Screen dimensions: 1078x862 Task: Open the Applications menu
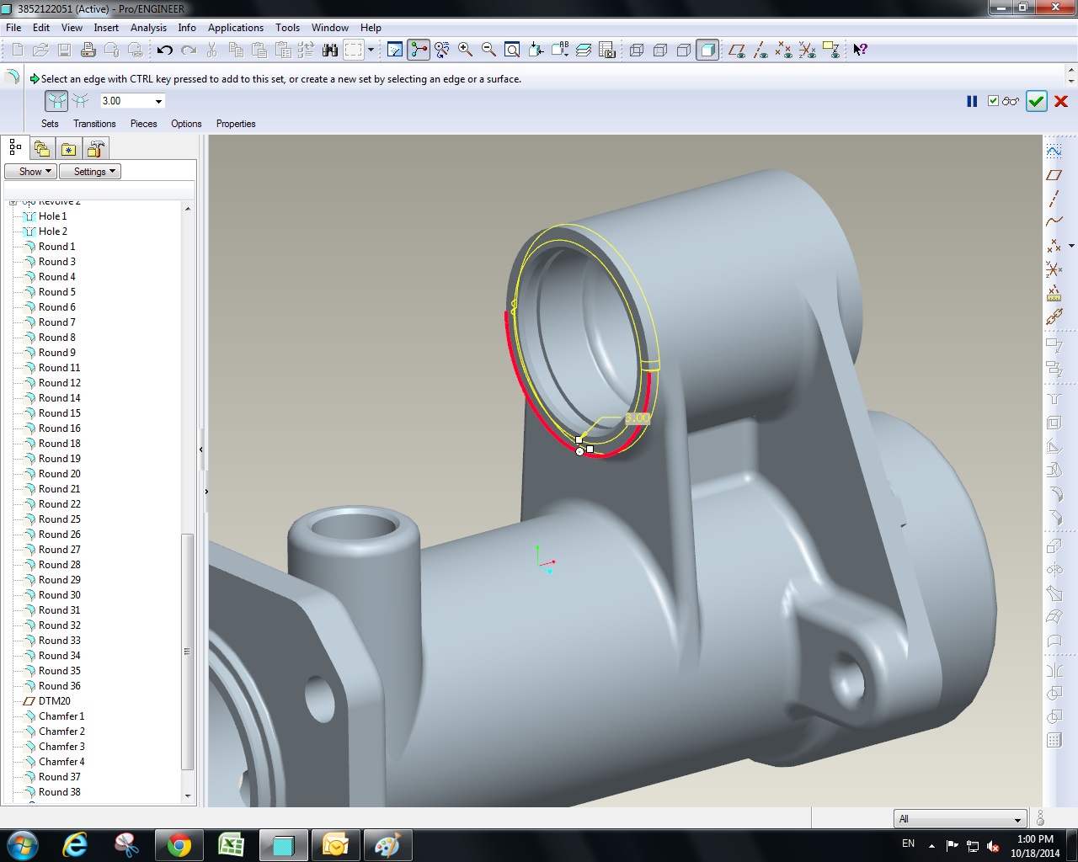236,28
